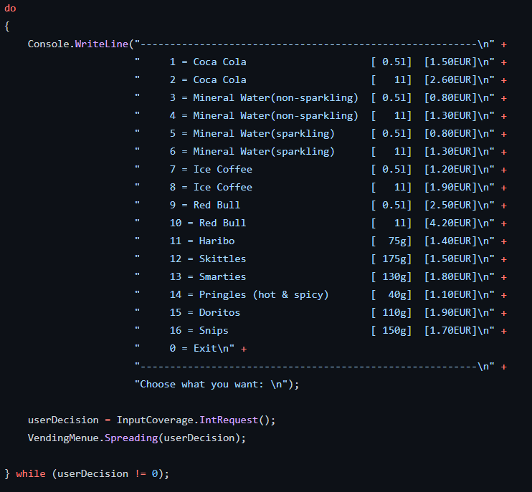
Task: Click the '11 = Haribo' line
Action: [202, 241]
